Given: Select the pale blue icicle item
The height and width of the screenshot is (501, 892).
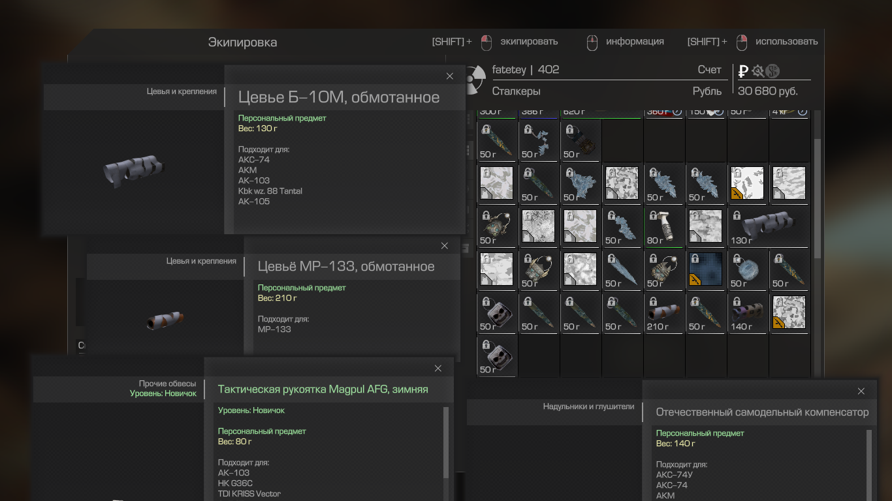Looking at the screenshot, I should [x=623, y=269].
